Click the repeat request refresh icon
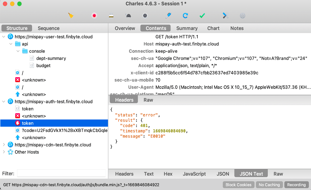The image size is (311, 190). 185,16
